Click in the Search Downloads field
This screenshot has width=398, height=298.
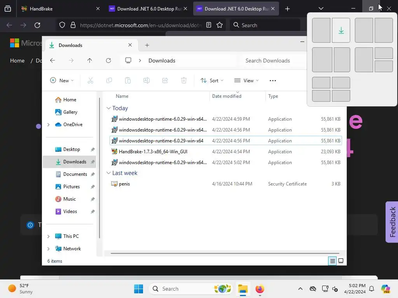[x=274, y=61]
